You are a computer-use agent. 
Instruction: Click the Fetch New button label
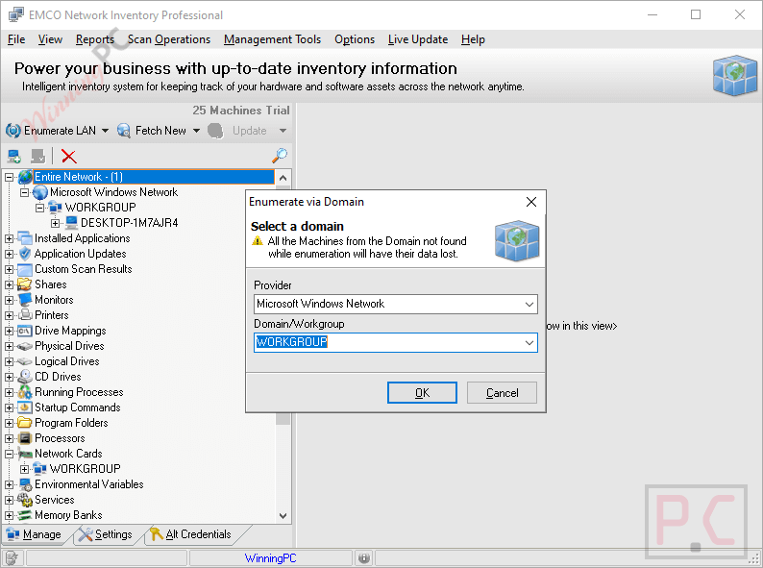pos(160,131)
